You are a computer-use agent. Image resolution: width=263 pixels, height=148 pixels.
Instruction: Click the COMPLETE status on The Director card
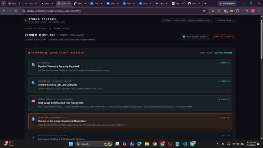[224, 63]
